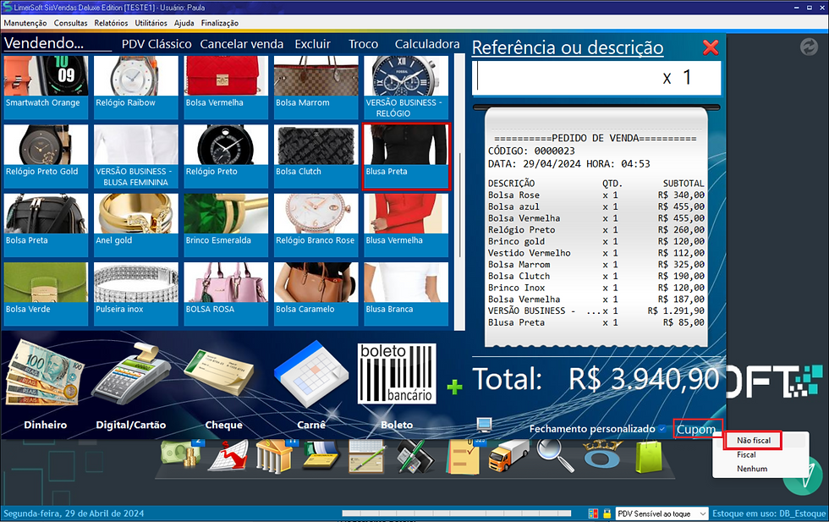829x522 pixels.
Task: Expand the Fechamento personalizado chevron
Action: pyautogui.click(x=661, y=429)
